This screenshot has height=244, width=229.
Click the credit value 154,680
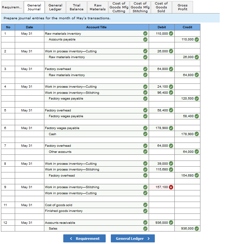tap(187, 176)
